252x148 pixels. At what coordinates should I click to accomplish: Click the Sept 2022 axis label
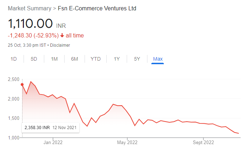pyautogui.click(x=203, y=142)
